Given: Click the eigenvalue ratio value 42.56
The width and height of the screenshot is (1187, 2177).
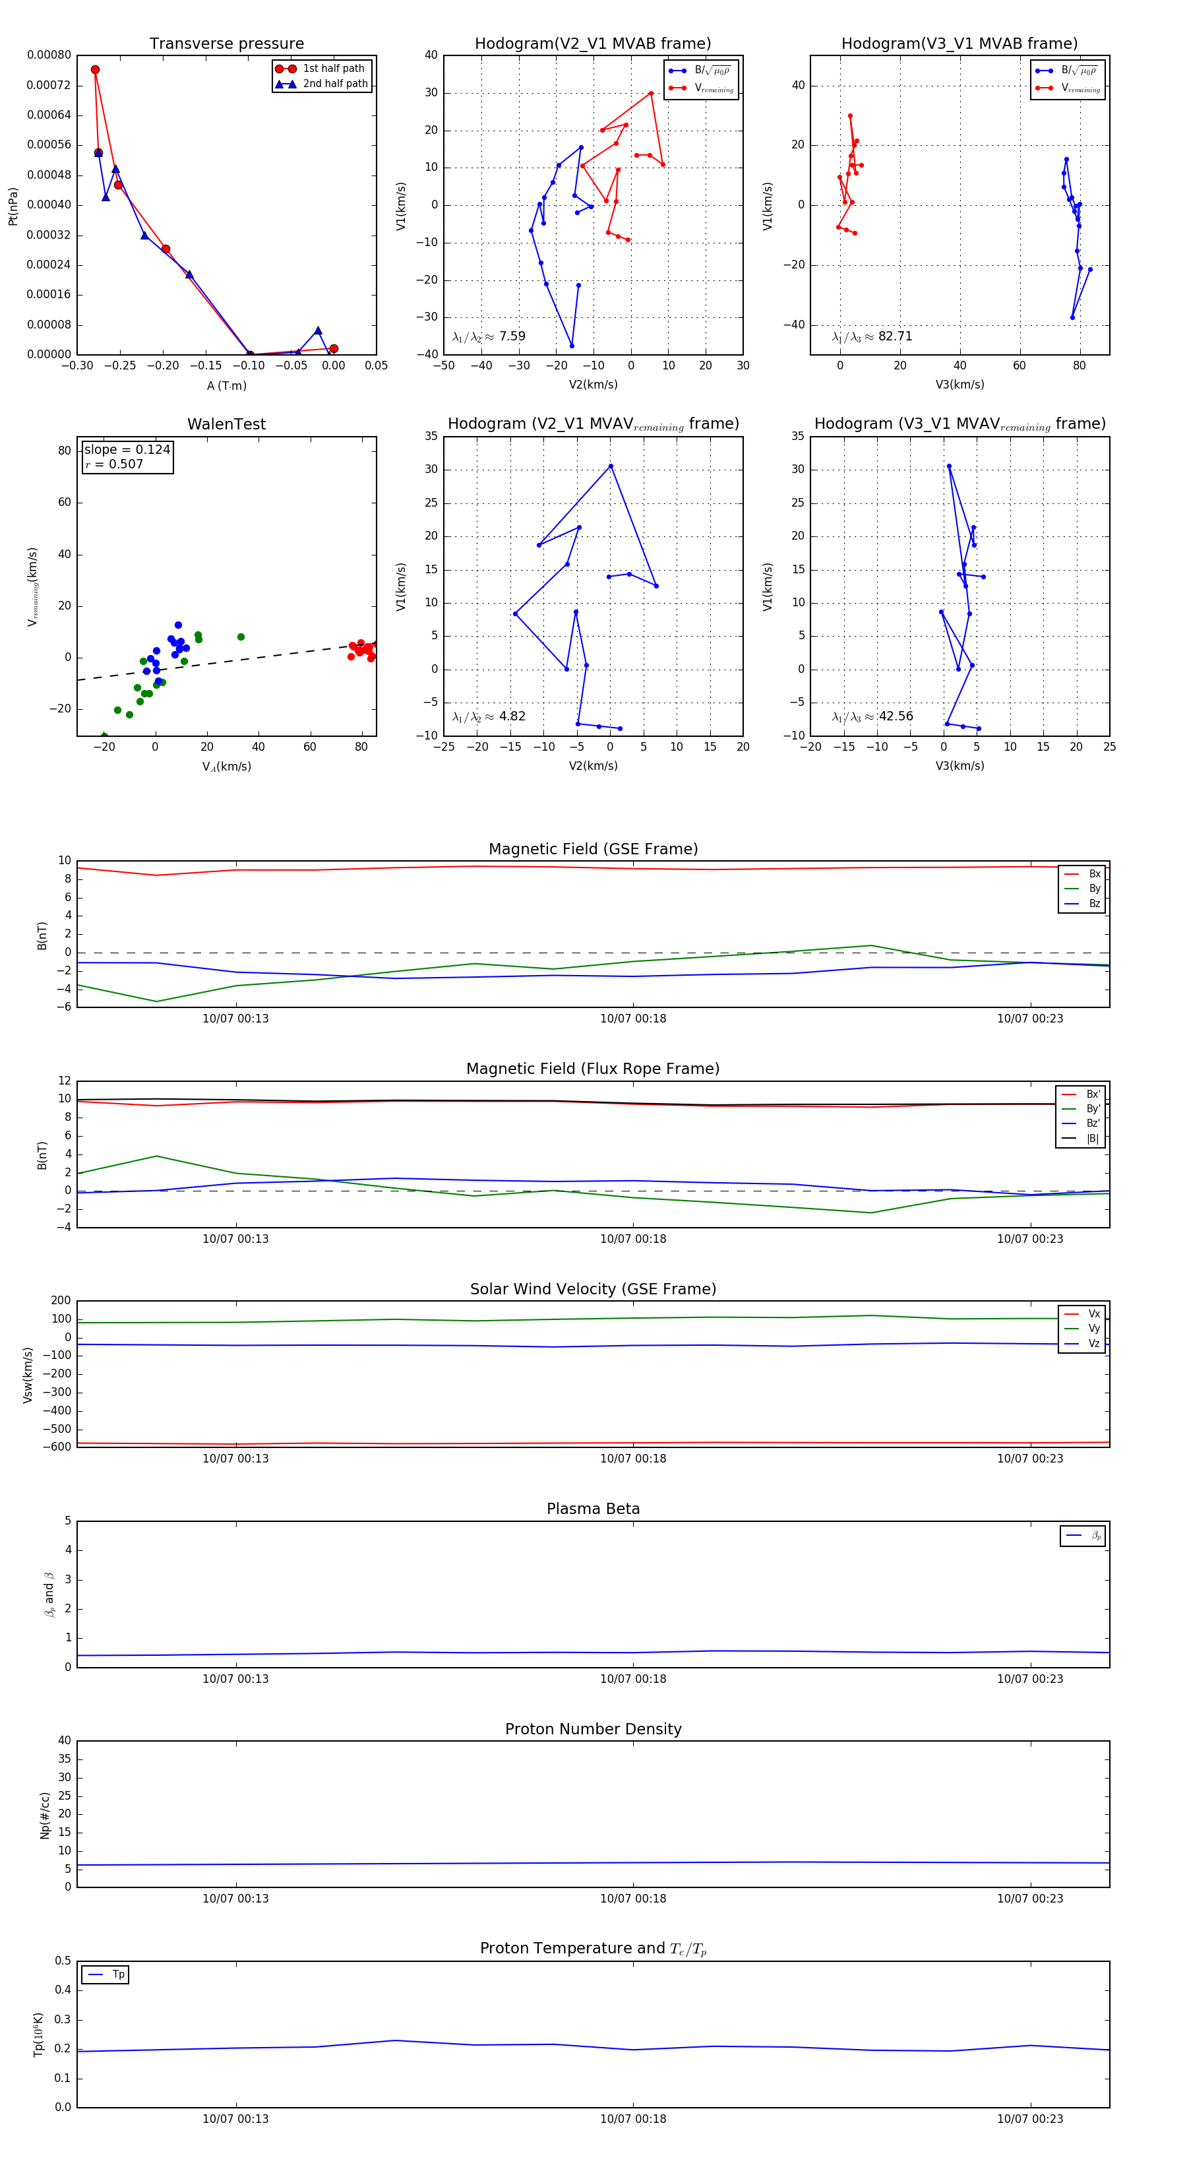Looking at the screenshot, I should (896, 716).
